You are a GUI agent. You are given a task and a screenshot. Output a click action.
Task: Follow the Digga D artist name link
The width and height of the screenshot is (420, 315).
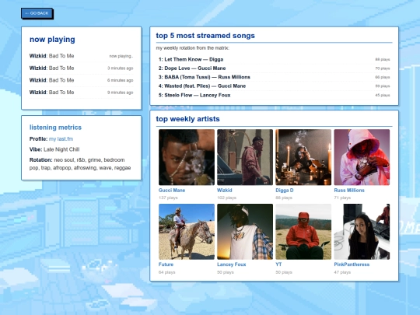pyautogui.click(x=285, y=191)
